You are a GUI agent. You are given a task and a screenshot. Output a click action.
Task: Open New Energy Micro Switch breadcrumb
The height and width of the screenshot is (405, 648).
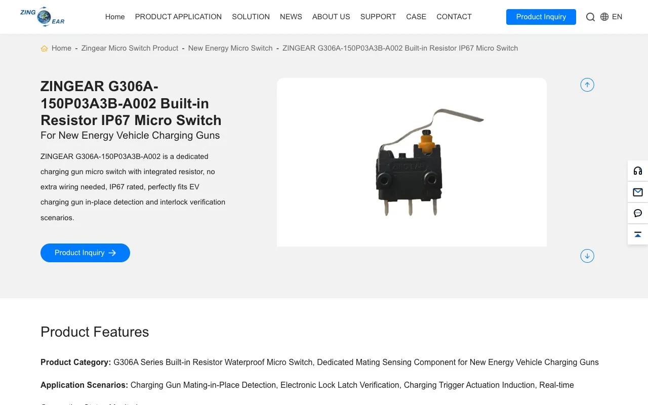230,48
